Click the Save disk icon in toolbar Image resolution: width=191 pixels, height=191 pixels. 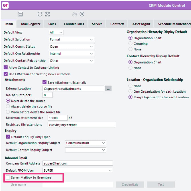pos(20,14)
